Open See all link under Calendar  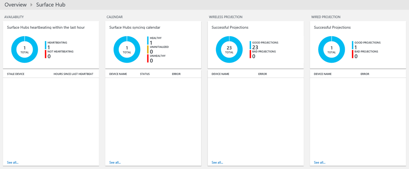(x=115, y=163)
